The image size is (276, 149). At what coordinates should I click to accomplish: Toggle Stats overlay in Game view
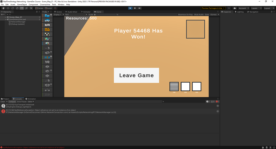click(207, 15)
